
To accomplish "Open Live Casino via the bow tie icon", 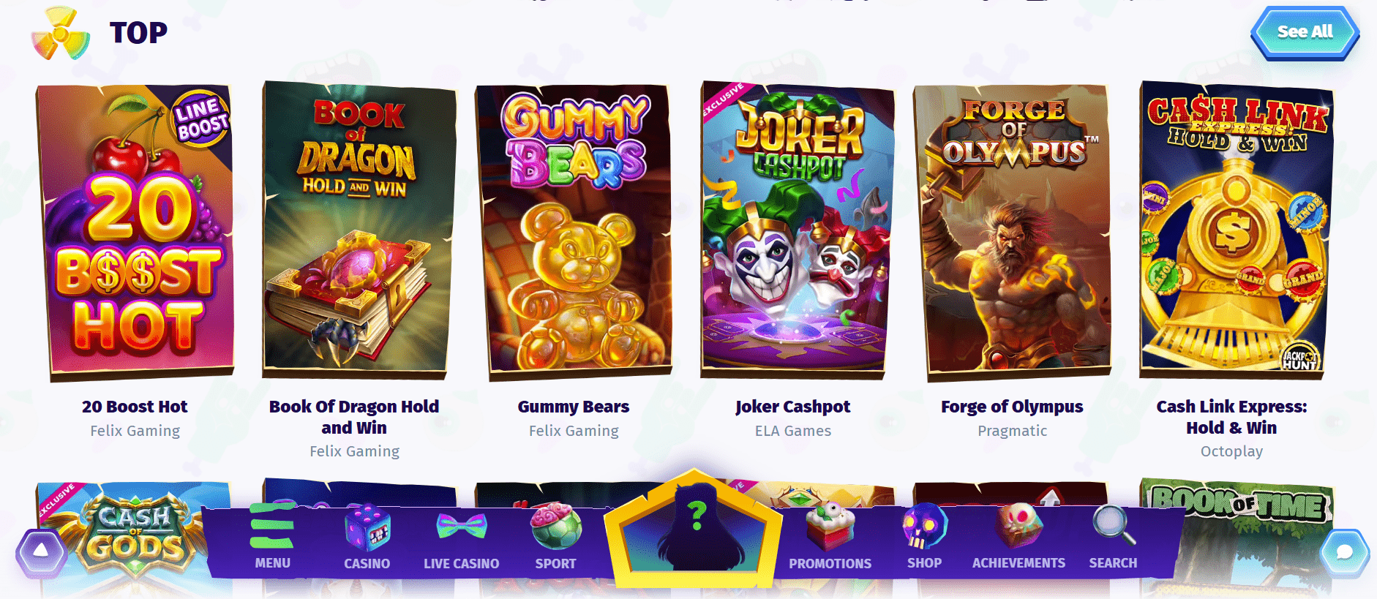I will pos(461,526).
